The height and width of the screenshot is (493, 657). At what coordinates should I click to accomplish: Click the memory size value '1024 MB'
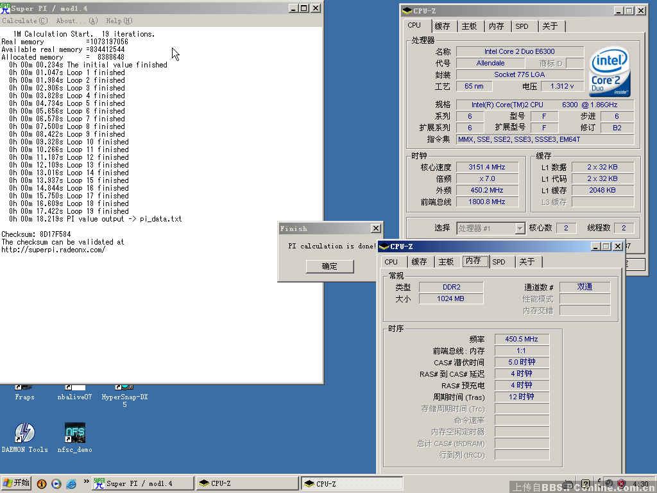(x=451, y=299)
